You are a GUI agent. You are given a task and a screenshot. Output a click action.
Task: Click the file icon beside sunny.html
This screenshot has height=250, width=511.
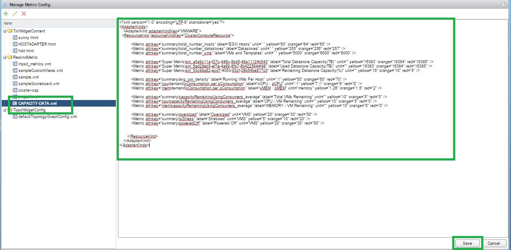(14, 38)
